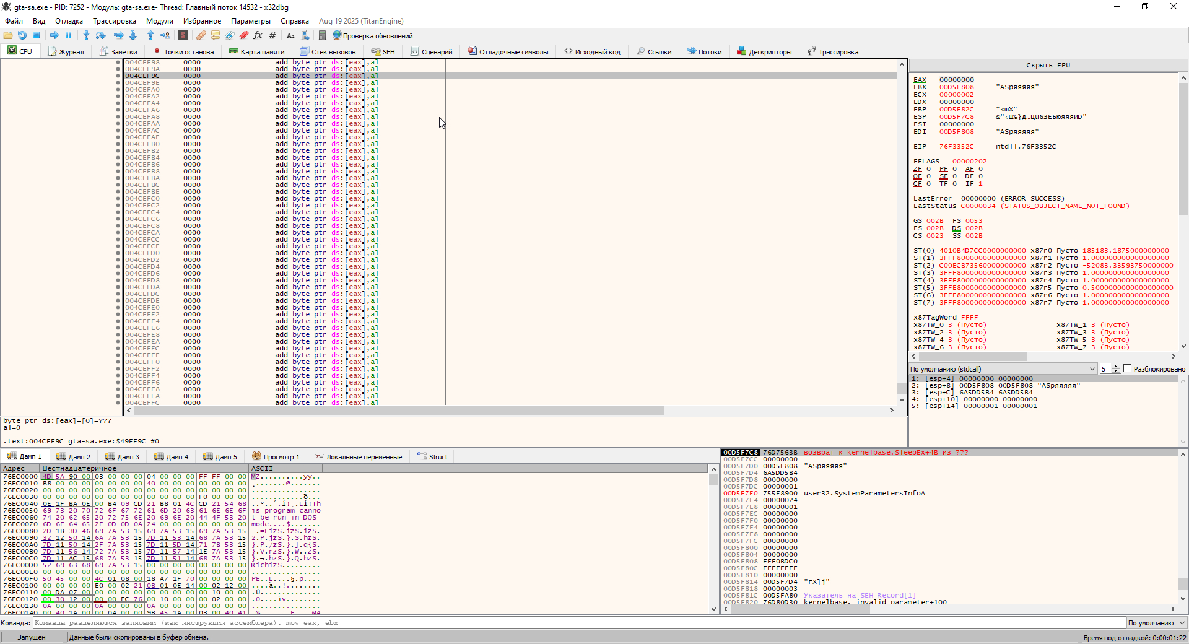This screenshot has width=1189, height=644.
Task: Open the labels tag icon
Action: [230, 35]
